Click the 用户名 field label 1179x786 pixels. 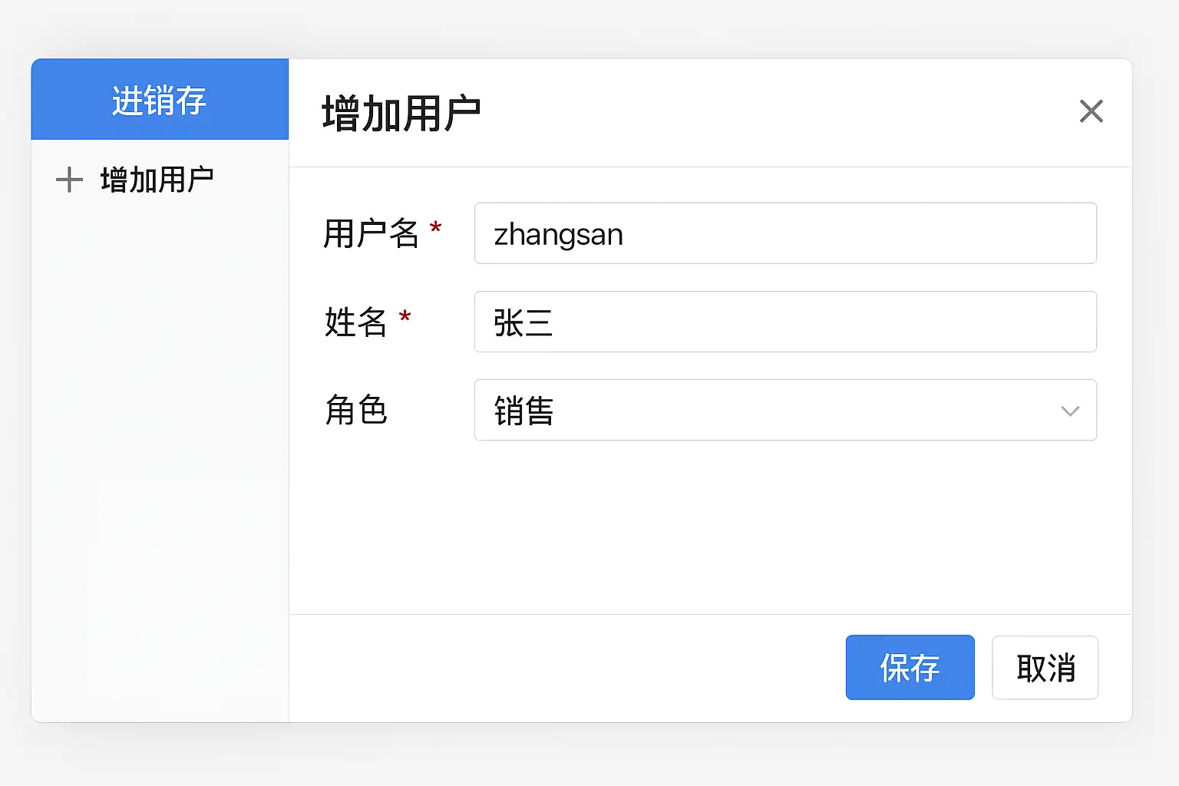pos(371,233)
